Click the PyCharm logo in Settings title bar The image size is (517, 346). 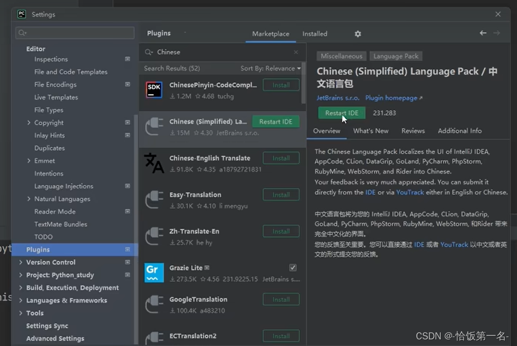[x=22, y=14]
